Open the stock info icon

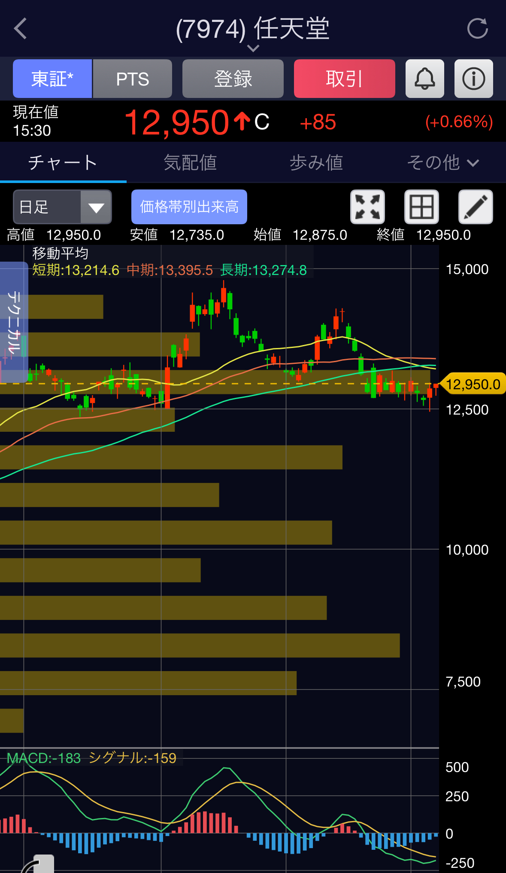[x=473, y=79]
